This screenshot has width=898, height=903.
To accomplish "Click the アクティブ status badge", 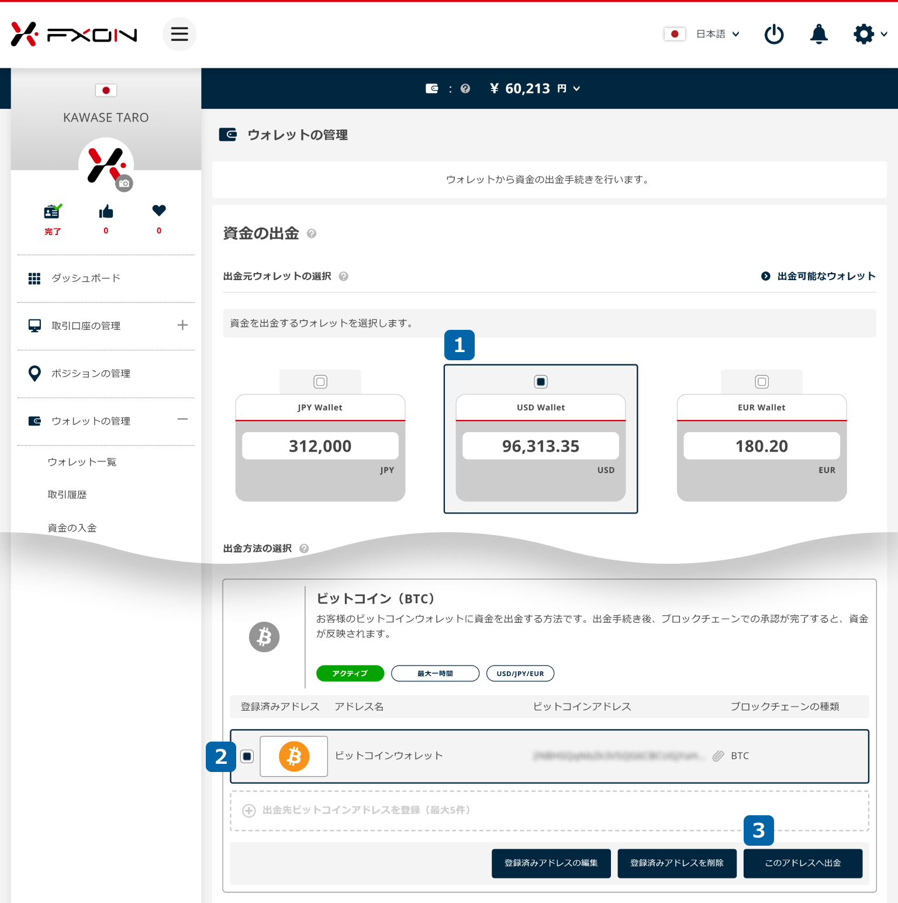I will [350, 674].
